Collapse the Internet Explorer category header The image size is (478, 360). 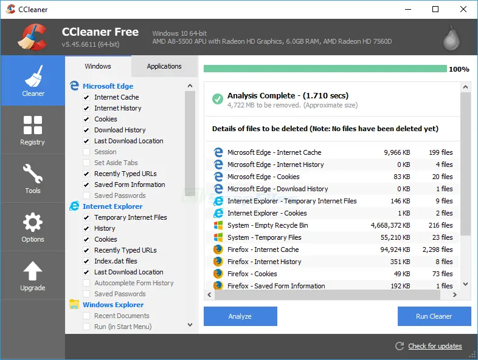113,206
